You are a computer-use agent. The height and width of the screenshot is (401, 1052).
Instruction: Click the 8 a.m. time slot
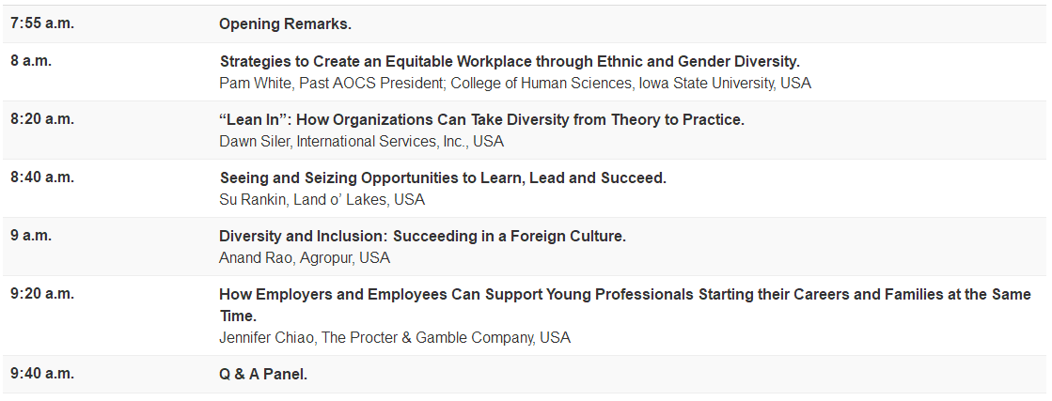pyautogui.click(x=31, y=61)
